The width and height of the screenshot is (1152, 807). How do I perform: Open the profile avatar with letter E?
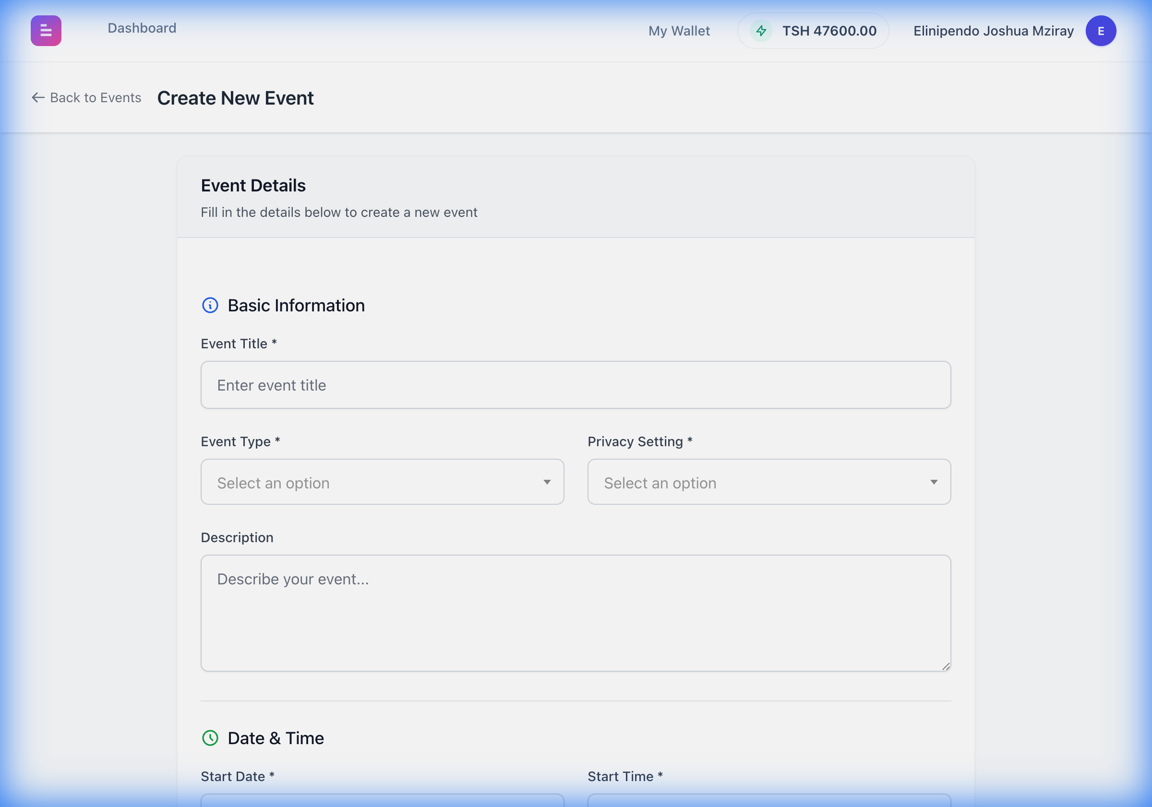[x=1101, y=31]
